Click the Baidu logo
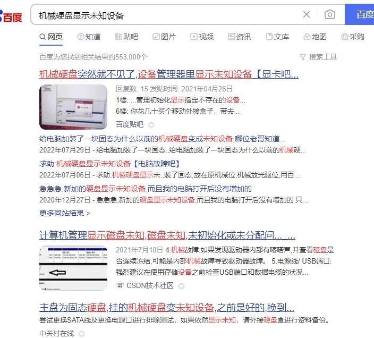Image resolution: width=374 pixels, height=338 pixels. tap(11, 16)
